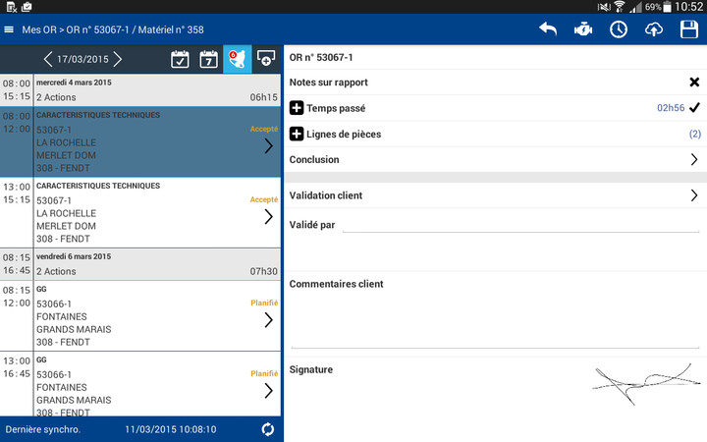Open the Conclusion section chevron
The height and width of the screenshot is (442, 707).
pyautogui.click(x=693, y=159)
